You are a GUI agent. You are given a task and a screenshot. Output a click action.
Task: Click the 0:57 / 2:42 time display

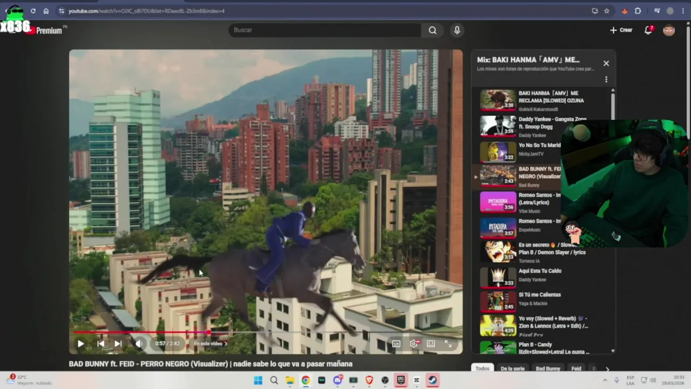coord(167,344)
